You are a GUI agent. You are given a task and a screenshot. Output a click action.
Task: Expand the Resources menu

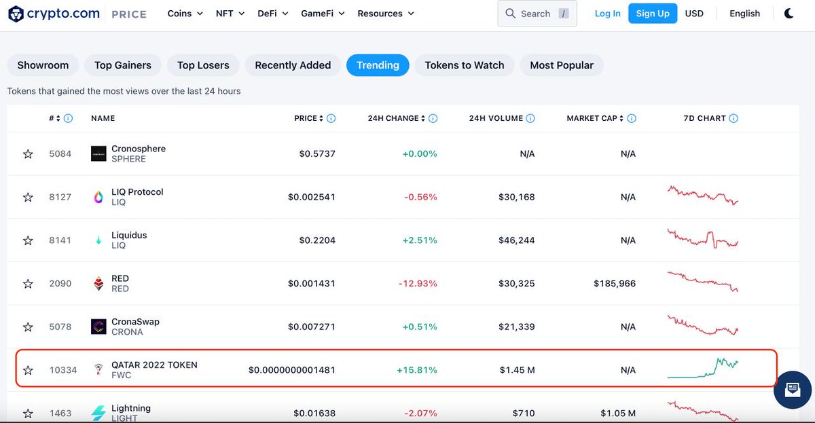[386, 14]
